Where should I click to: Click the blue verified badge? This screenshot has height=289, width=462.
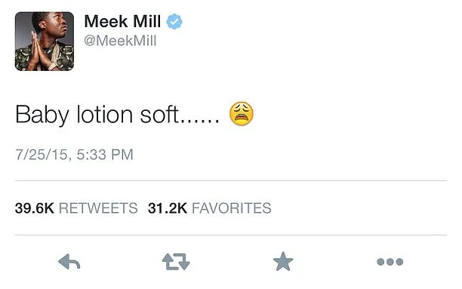(174, 21)
